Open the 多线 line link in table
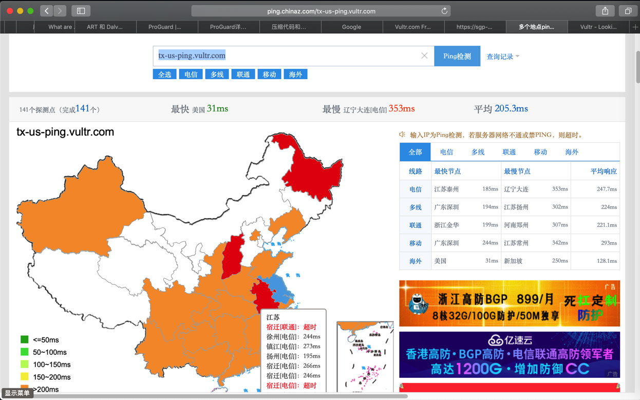This screenshot has height=400, width=640. point(415,207)
